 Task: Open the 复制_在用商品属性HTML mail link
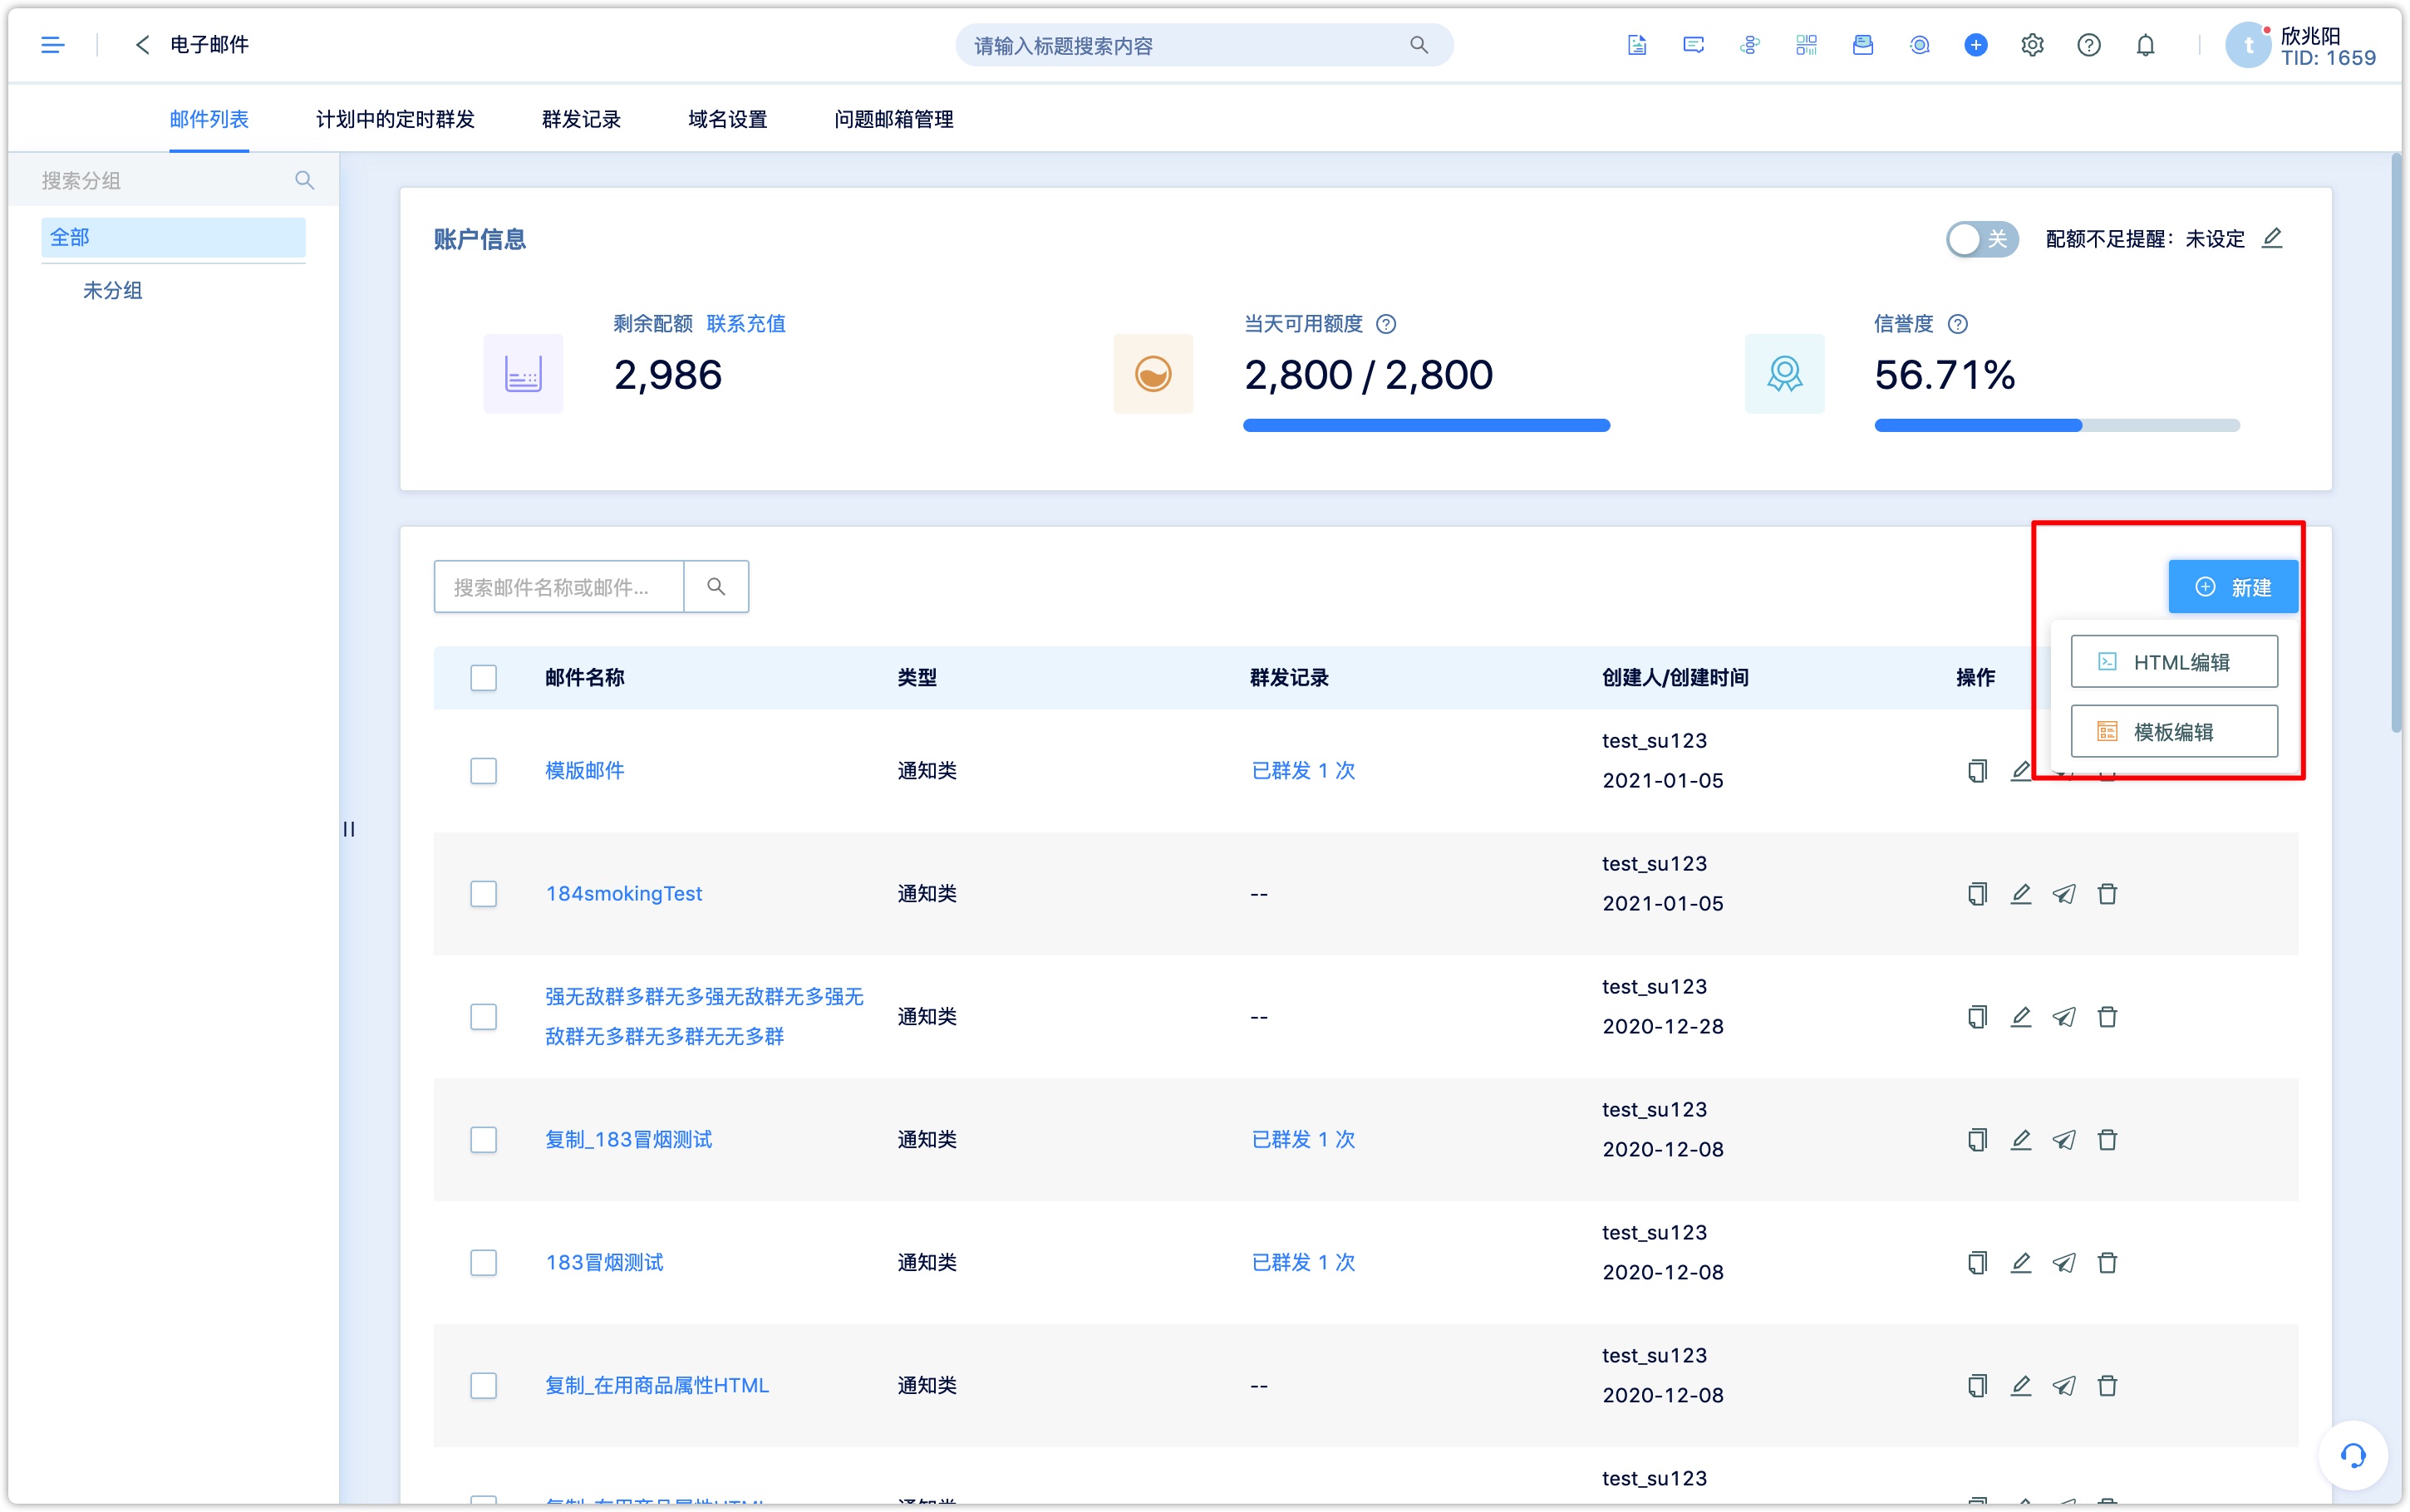click(657, 1386)
